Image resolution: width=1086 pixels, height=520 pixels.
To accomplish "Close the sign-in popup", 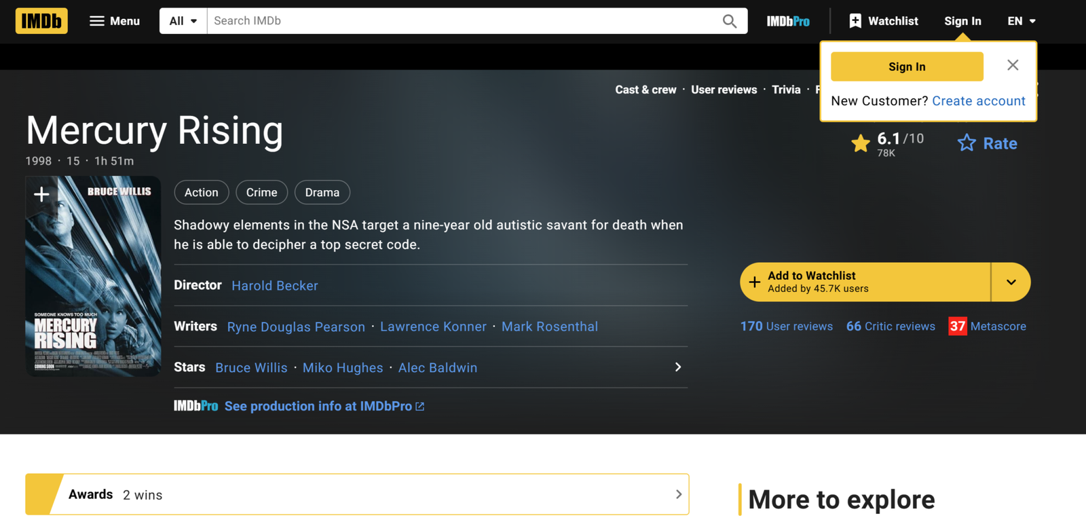I will pyautogui.click(x=1012, y=65).
